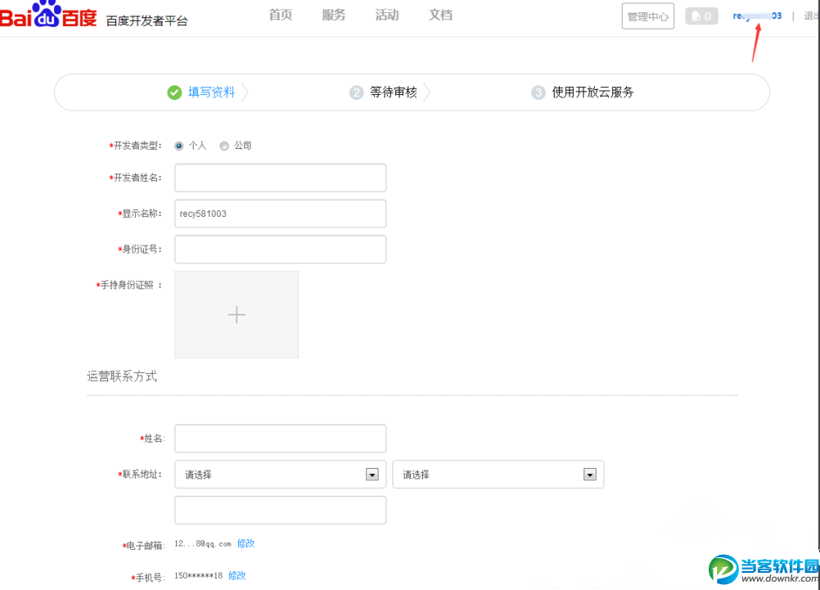820x590 pixels.
Task: Open the 文档 navigation item
Action: [x=440, y=15]
